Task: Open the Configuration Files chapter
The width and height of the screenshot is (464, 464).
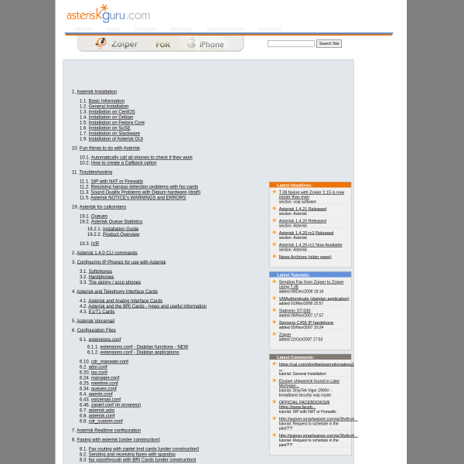Action: pyautogui.click(x=96, y=330)
